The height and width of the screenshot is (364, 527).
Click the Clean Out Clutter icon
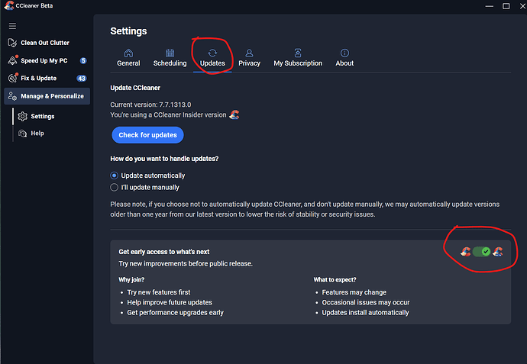coord(12,43)
